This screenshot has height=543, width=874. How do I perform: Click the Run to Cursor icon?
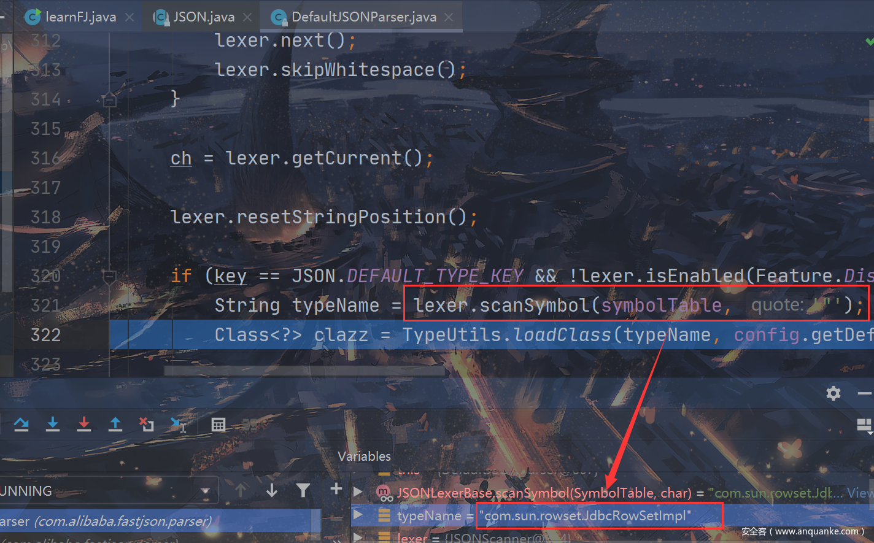tap(178, 425)
